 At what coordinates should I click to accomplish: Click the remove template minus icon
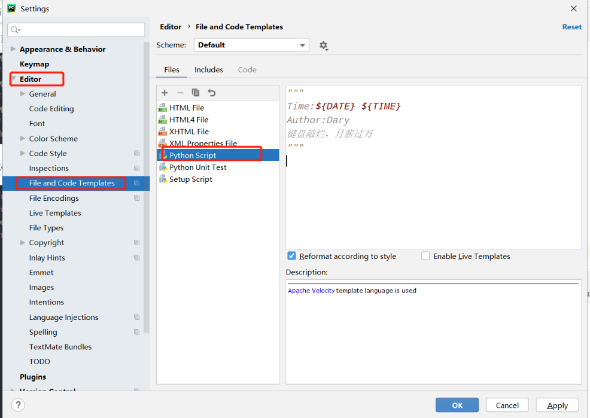click(x=180, y=93)
